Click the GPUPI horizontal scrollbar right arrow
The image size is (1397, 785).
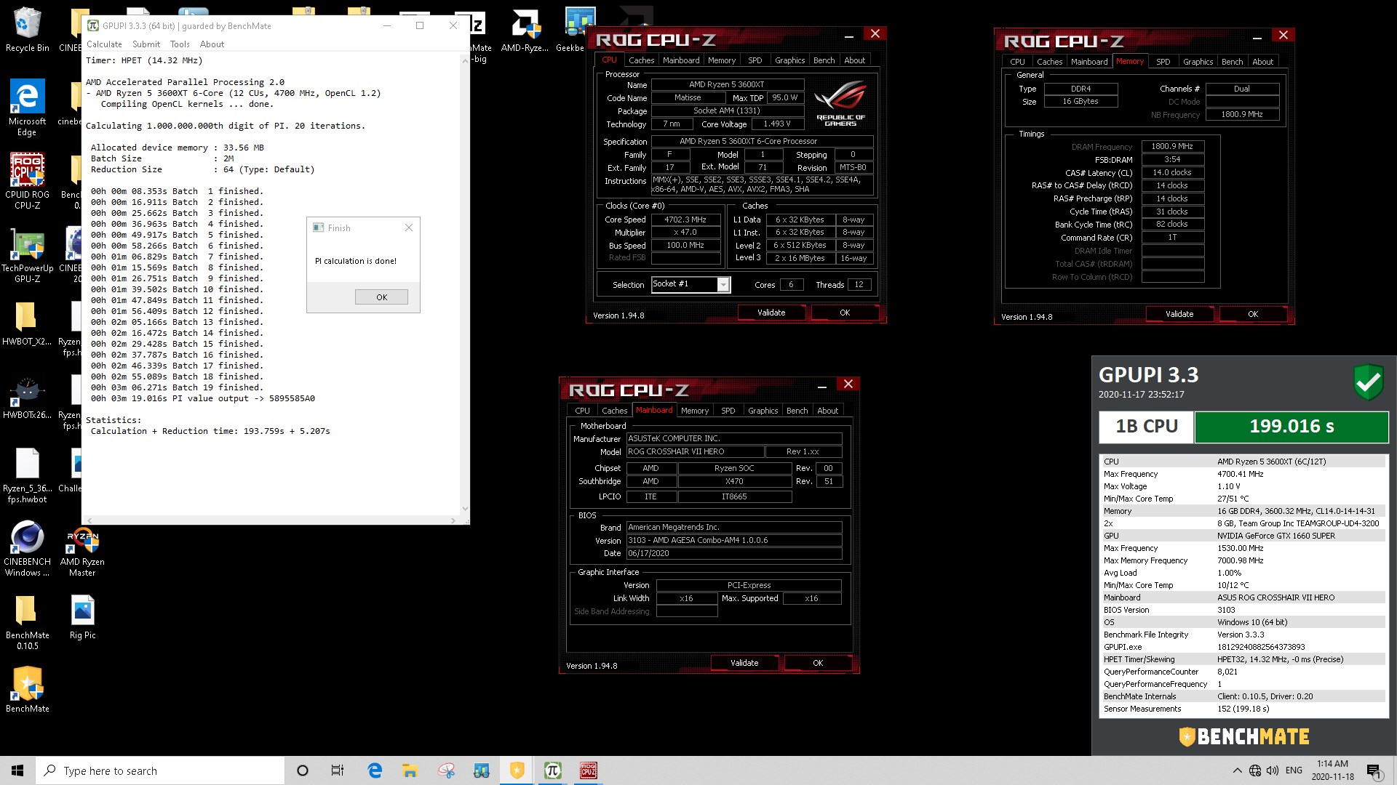pos(453,520)
